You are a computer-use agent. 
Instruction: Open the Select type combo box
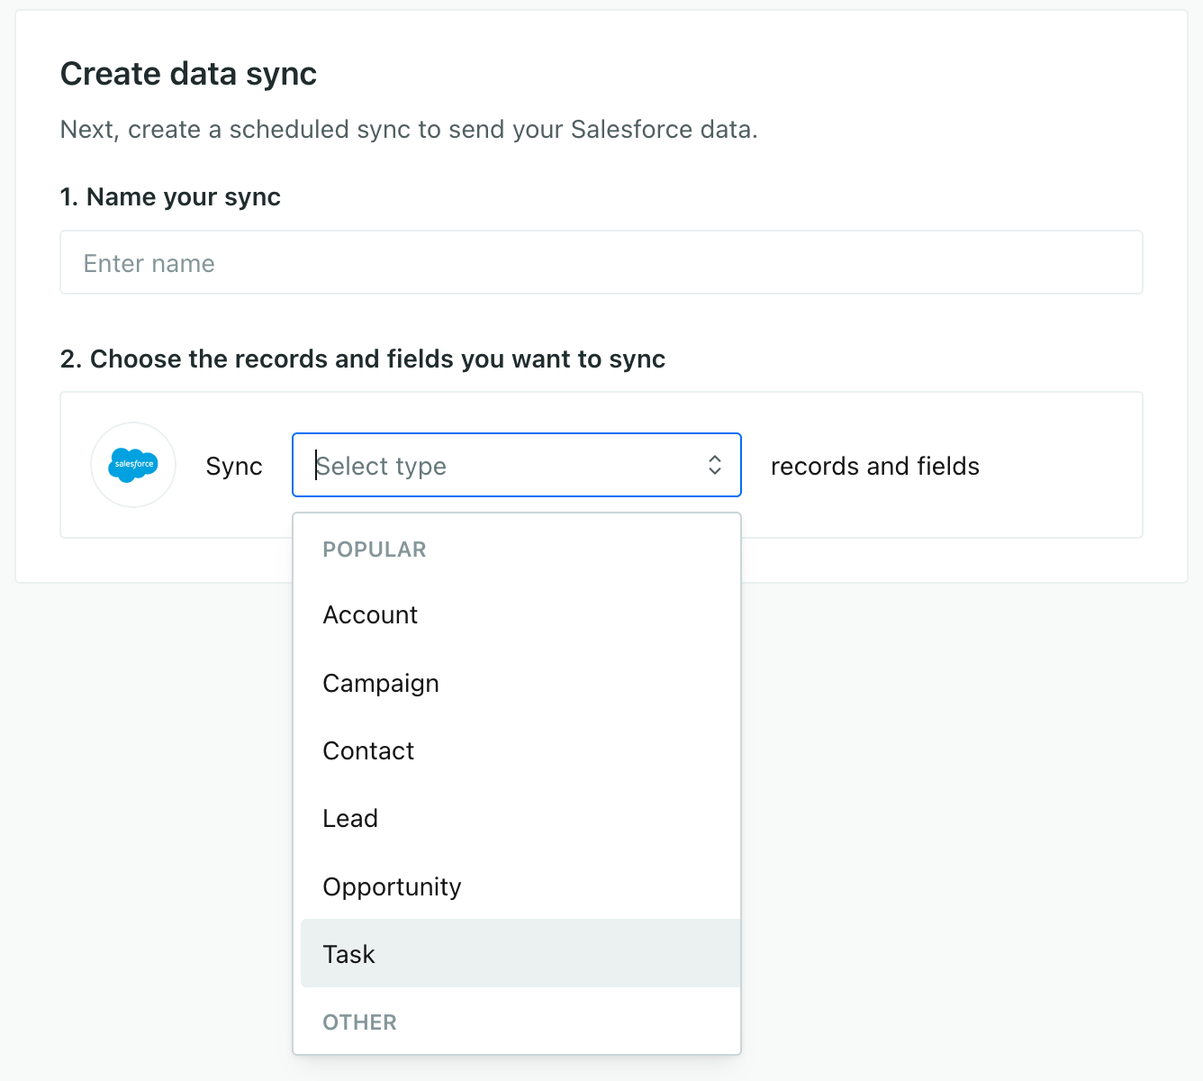[517, 465]
